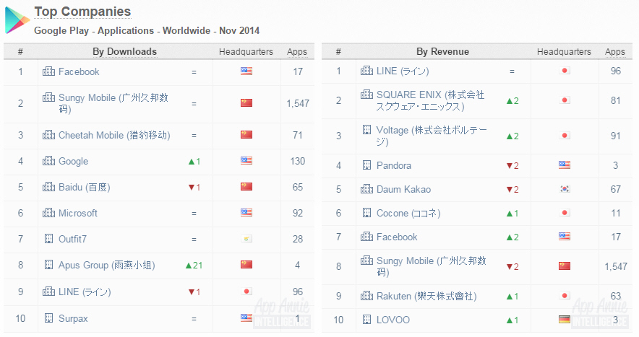Open Sungy Mobile in the By Revenue list

pos(431,266)
